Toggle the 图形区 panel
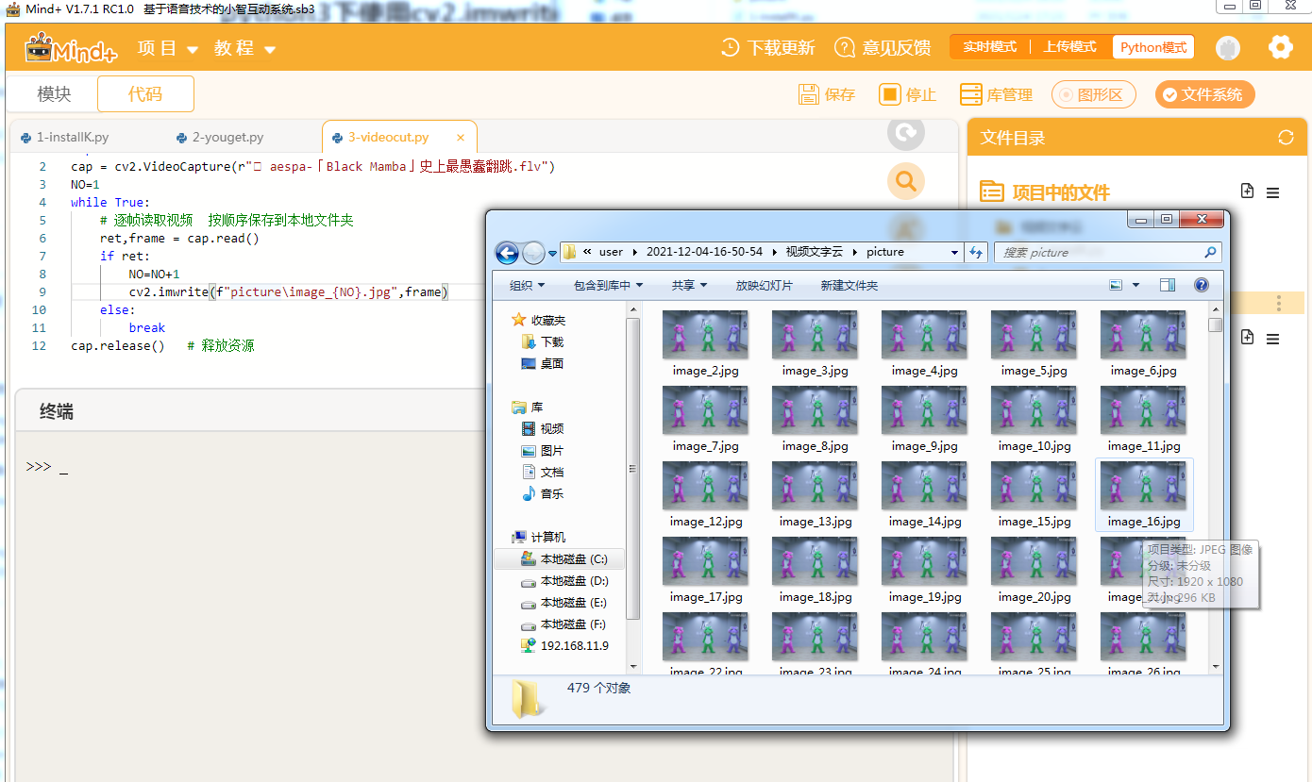This screenshot has height=782, width=1312. [1093, 94]
